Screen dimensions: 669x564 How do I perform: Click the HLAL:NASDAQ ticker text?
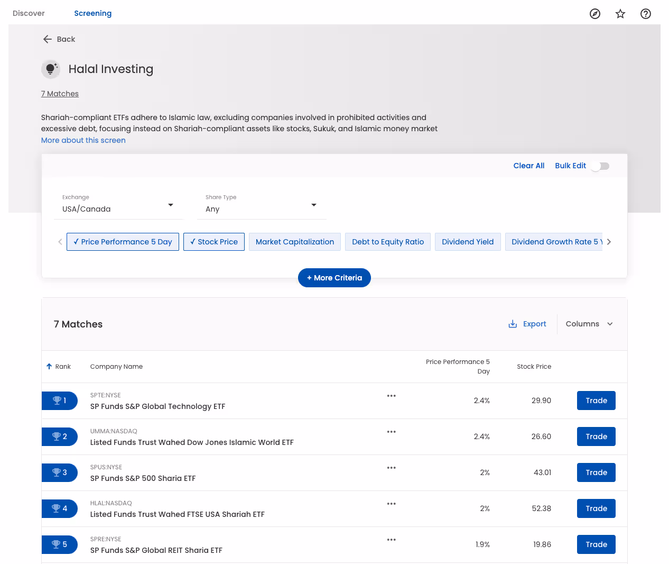point(111,503)
